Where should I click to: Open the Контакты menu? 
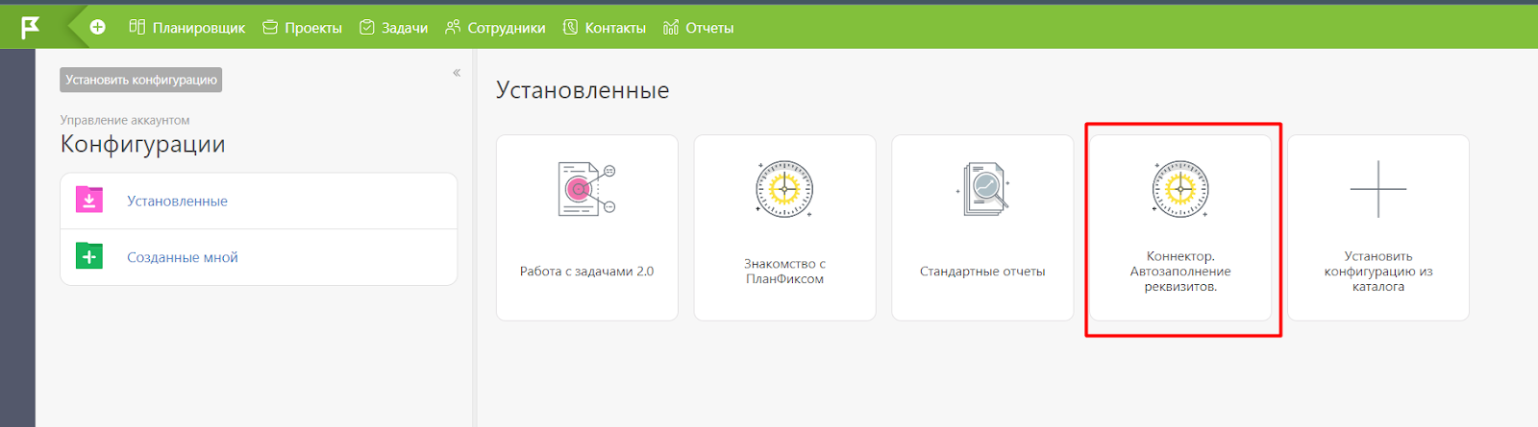coord(615,28)
